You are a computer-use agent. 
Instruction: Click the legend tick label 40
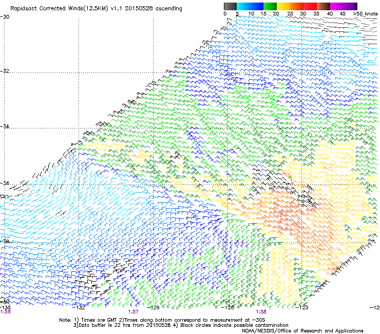click(x=330, y=14)
